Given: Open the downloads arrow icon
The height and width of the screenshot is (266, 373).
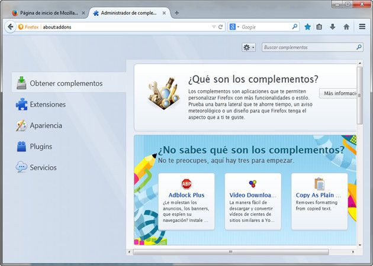Looking at the screenshot, I should (x=333, y=27).
